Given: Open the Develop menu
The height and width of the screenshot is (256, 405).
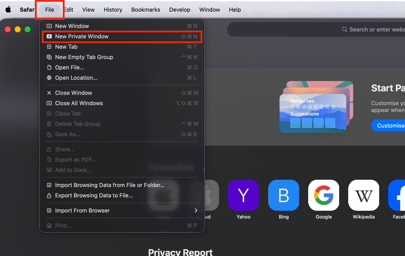Looking at the screenshot, I should point(179,9).
